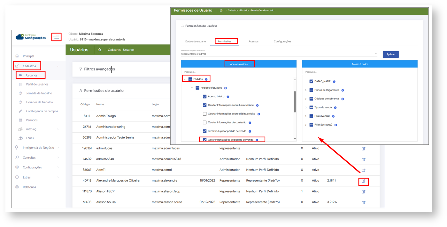Click the hamburger menu icon

point(56,37)
